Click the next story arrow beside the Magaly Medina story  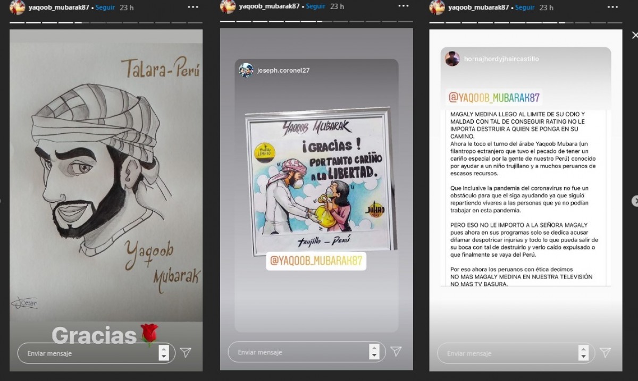click(x=634, y=201)
